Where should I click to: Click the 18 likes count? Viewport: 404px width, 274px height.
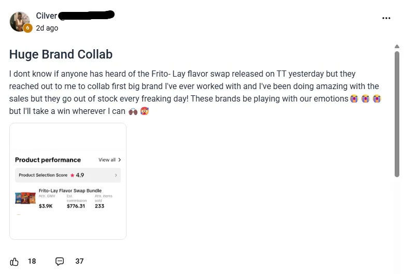32,262
